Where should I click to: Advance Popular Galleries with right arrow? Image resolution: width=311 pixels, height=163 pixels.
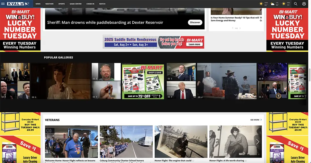pos(302,84)
